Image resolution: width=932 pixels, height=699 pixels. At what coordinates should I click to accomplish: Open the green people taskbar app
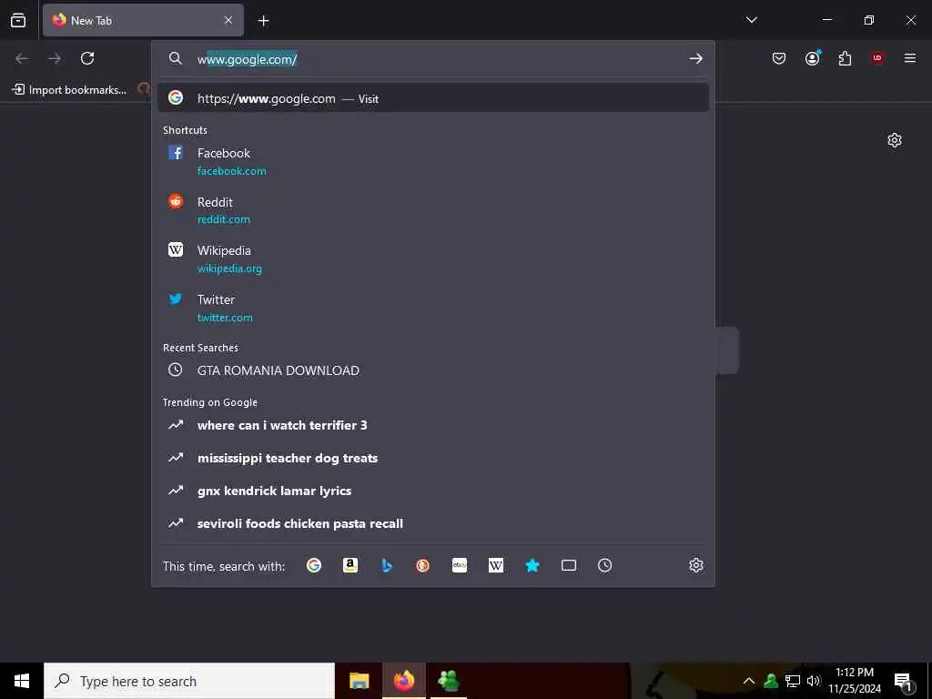(x=448, y=681)
